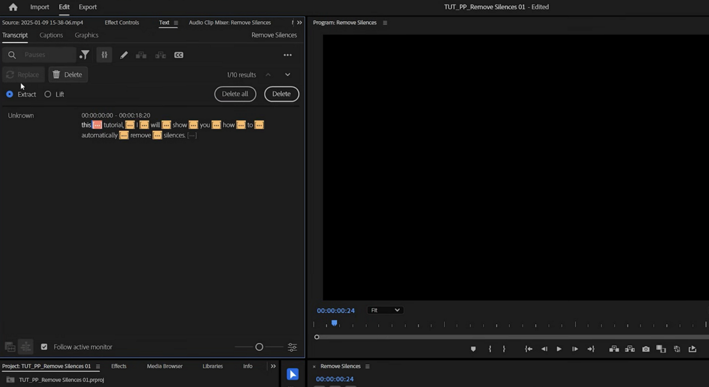Open Remove Silences timeline panel menu
This screenshot has width=709, height=387.
click(367, 366)
